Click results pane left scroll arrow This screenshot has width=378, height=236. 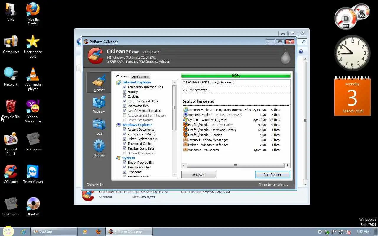point(184,165)
